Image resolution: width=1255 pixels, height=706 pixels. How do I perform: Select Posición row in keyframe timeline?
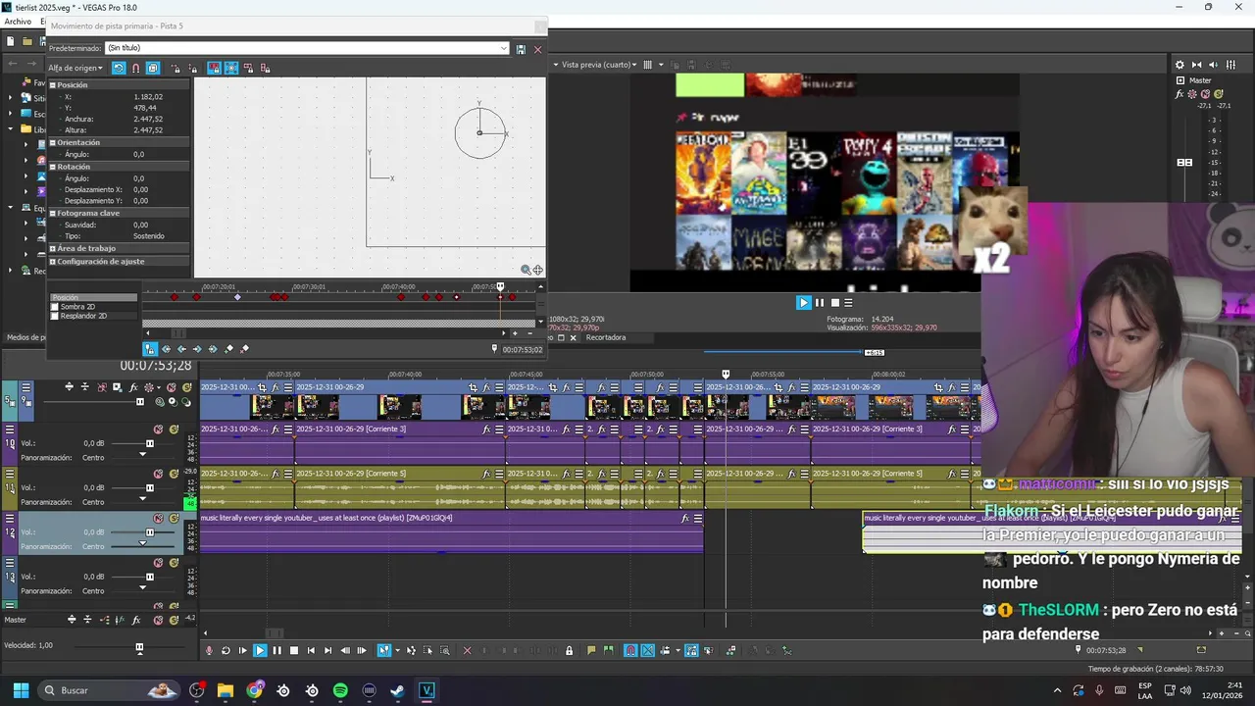tap(93, 297)
